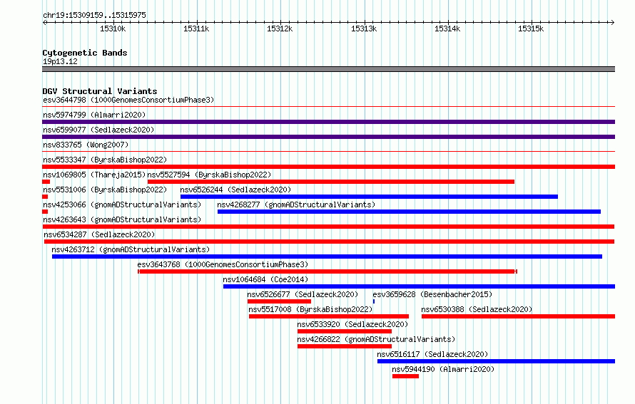
Task: Open nsv4268277 gnomADStructuralVariants label
Action: coord(296,204)
